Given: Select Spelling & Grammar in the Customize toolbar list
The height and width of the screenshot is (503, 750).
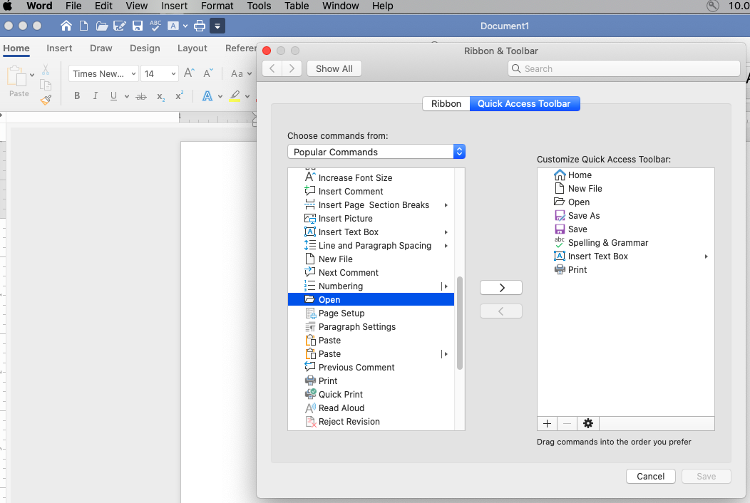Looking at the screenshot, I should pos(626,243).
